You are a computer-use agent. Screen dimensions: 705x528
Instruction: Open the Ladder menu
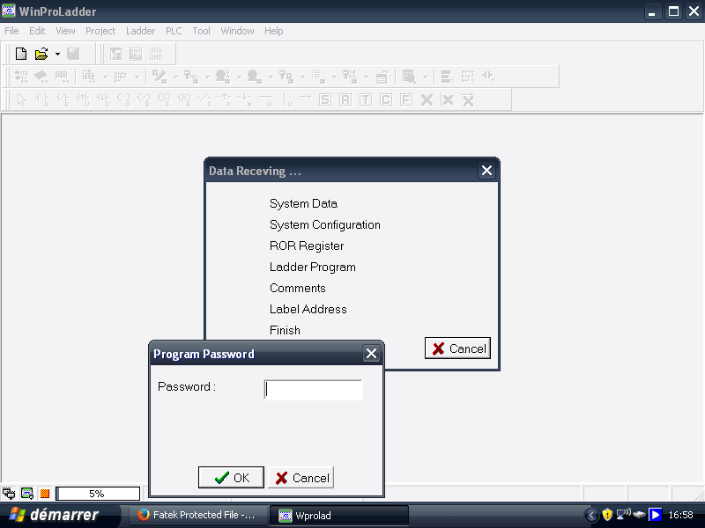coord(140,31)
